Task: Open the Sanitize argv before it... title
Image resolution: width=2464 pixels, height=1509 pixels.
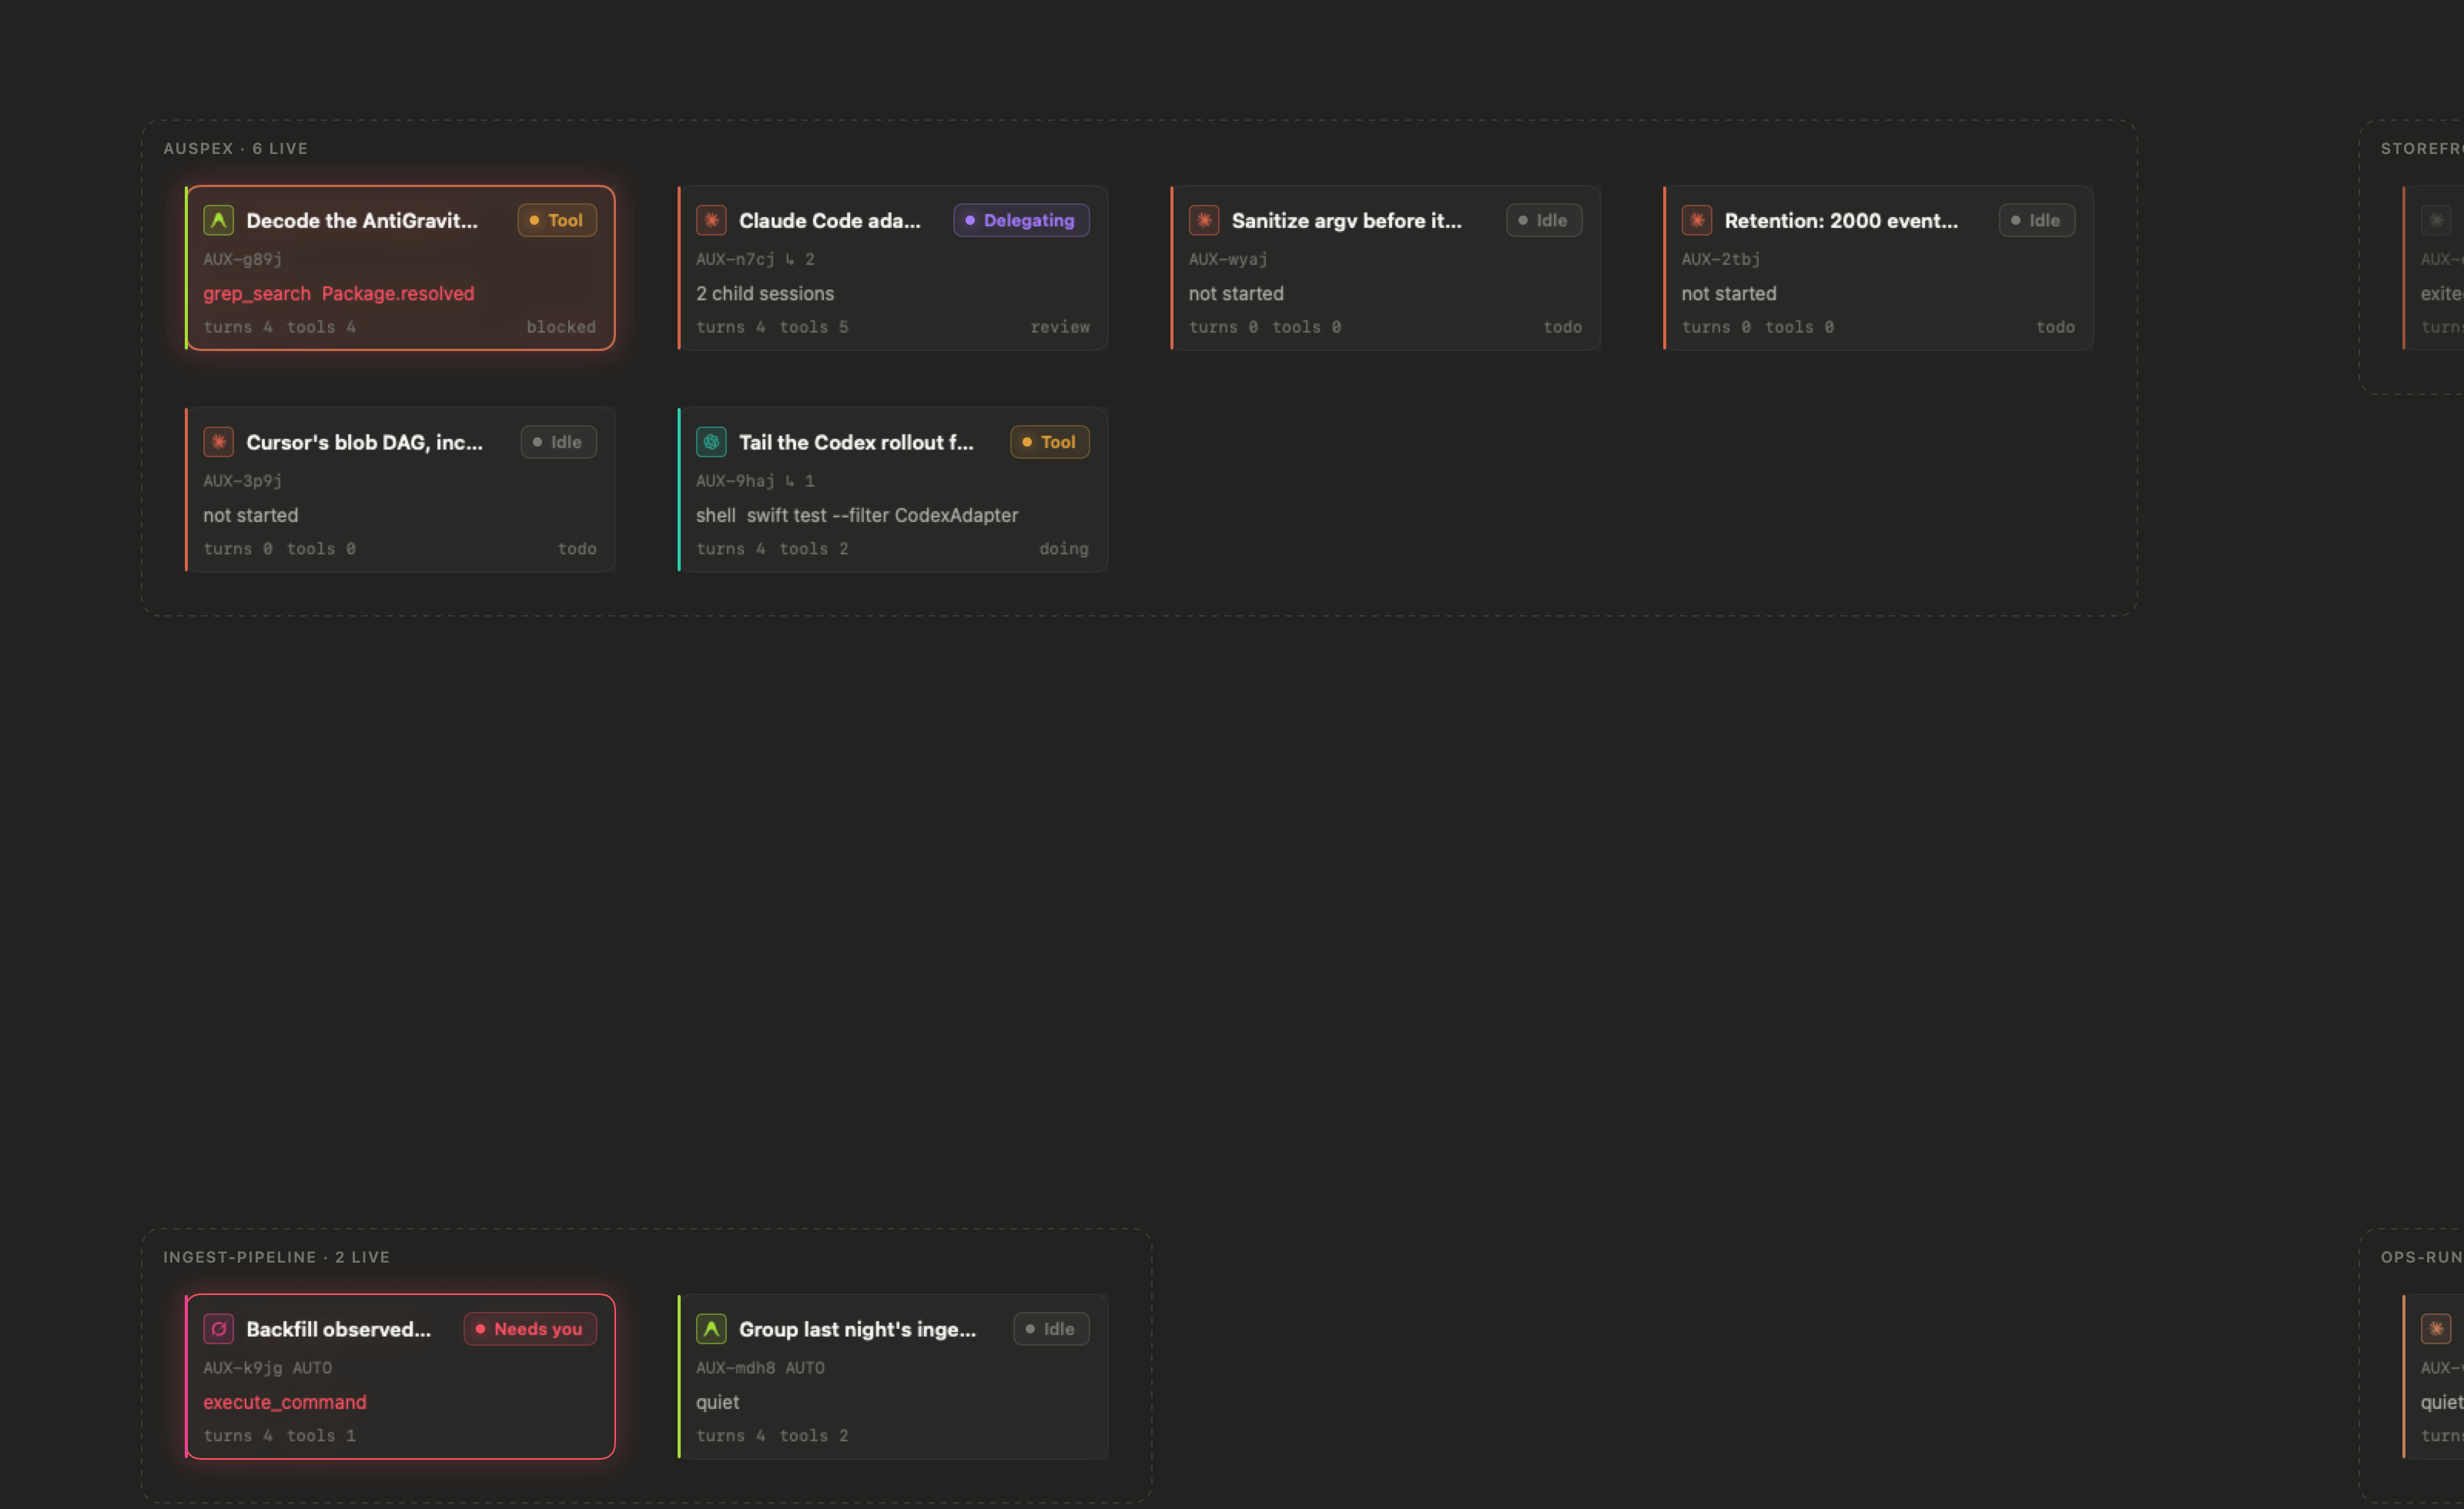Action: tap(1347, 221)
